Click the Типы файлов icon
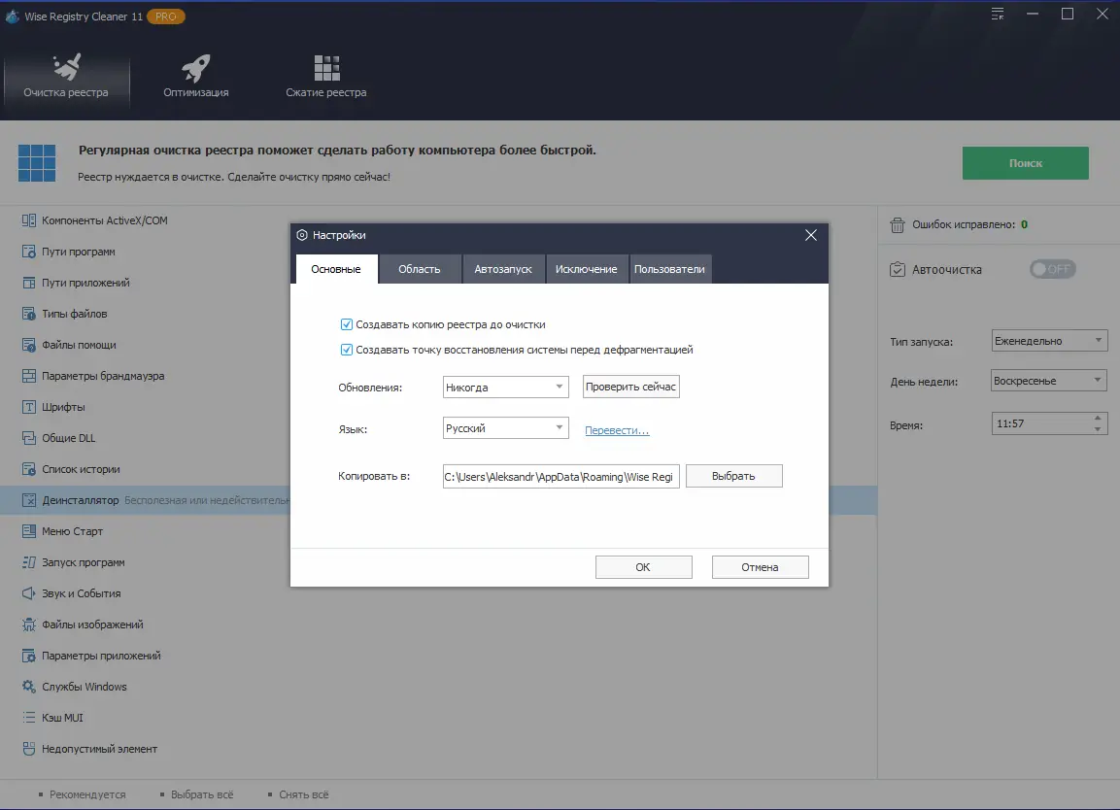This screenshot has width=1120, height=810. (x=28, y=314)
